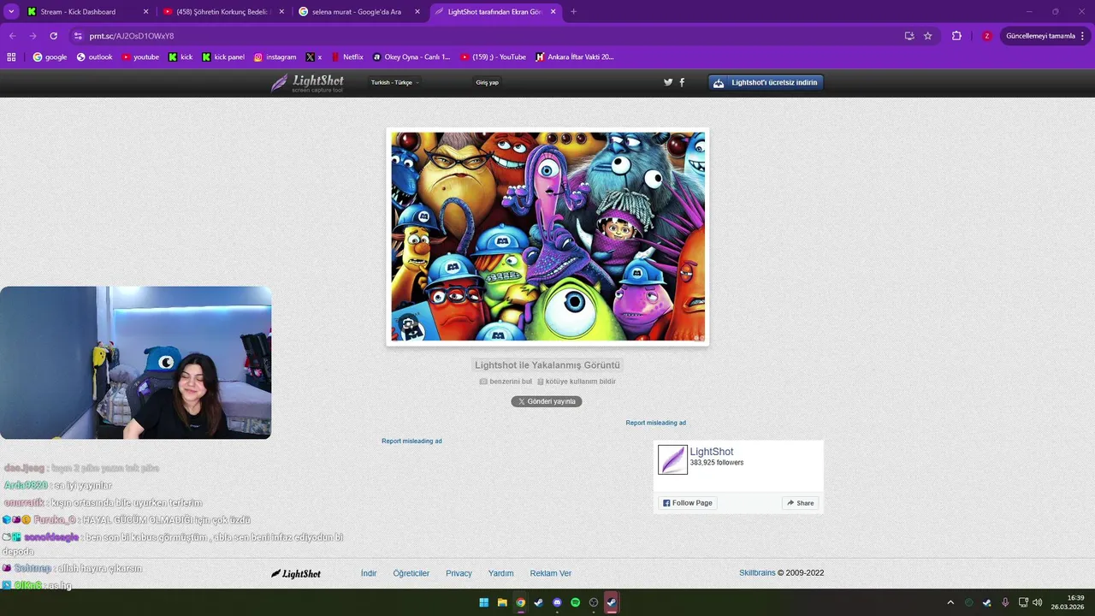
Task: Open the Okey Oyna - Canlı bookmark
Action: [x=411, y=57]
